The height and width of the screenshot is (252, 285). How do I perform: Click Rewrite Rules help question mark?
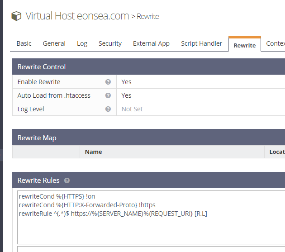tap(67, 181)
